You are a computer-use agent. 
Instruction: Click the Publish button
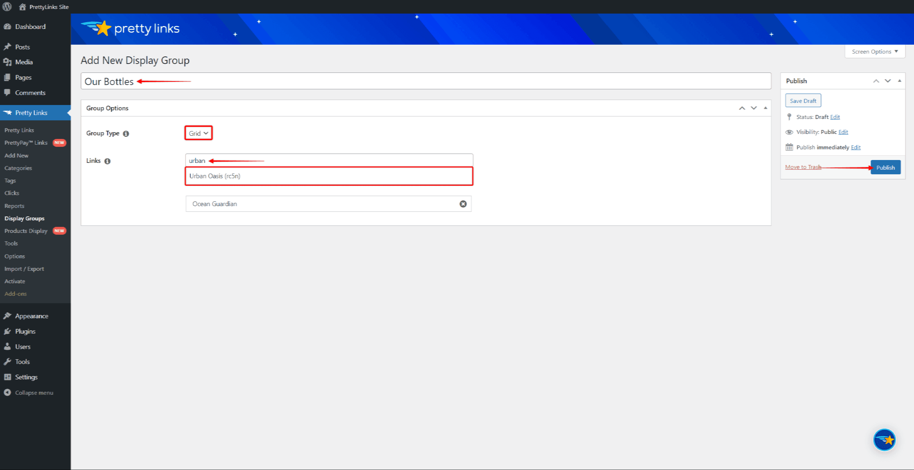pyautogui.click(x=885, y=167)
